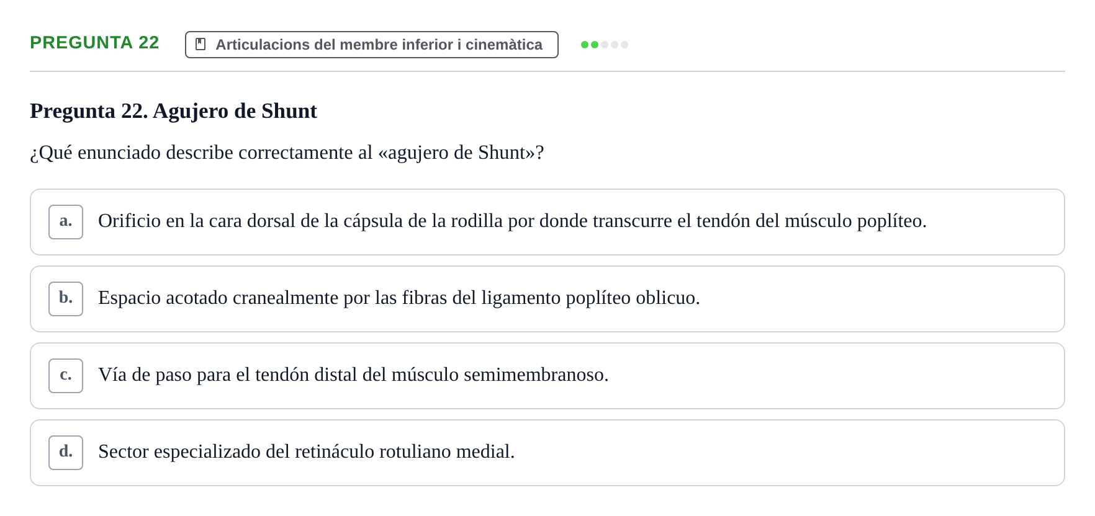The image size is (1095, 516).
Task: Select answer letter box d.
Action: (x=66, y=453)
